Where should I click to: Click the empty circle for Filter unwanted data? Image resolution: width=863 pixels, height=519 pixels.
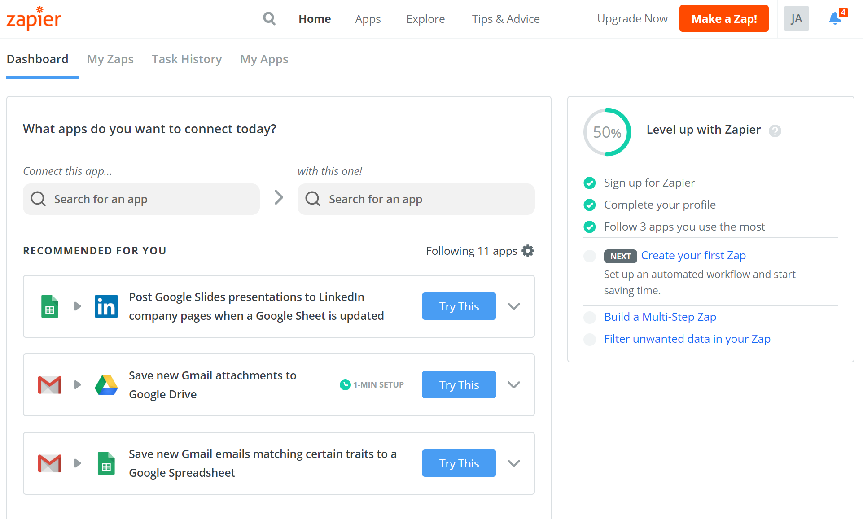tap(590, 340)
